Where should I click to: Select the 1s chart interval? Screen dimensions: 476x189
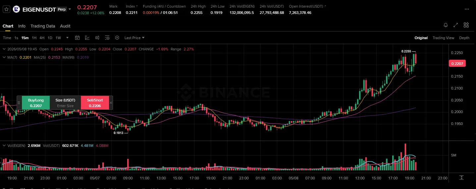[16, 38]
